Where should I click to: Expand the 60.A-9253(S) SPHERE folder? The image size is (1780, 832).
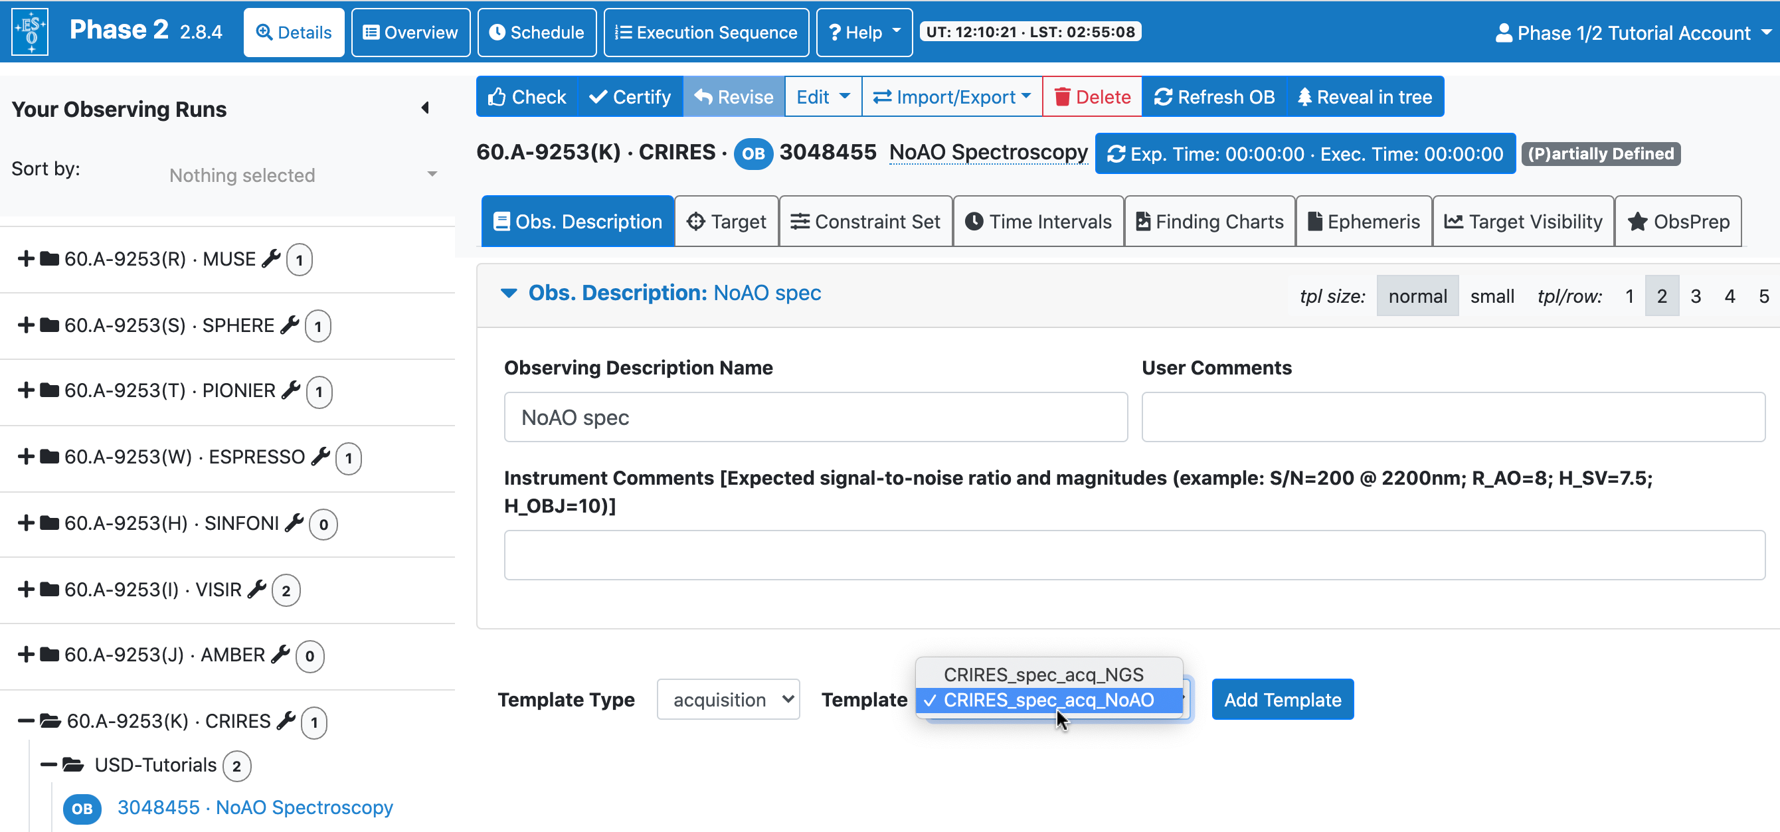(x=25, y=325)
